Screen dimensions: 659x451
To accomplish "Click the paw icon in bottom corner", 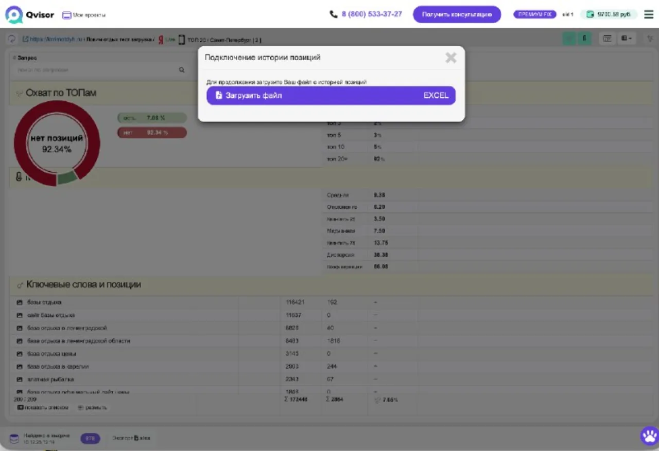I will 649,436.
